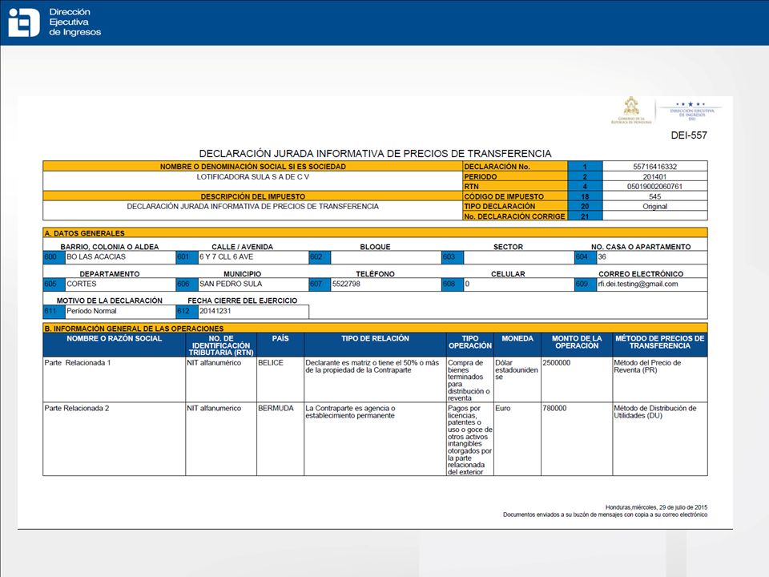Select the municipality "SAN PEDRO SULA"
This screenshot has height=577, width=769.
[231, 284]
